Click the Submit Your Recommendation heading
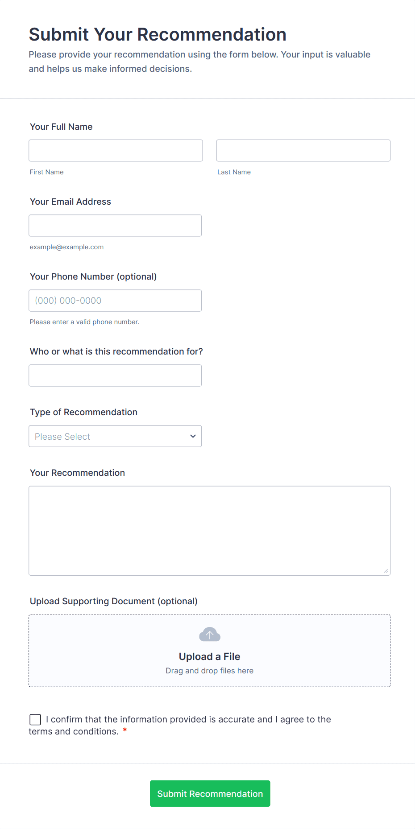 [x=158, y=34]
